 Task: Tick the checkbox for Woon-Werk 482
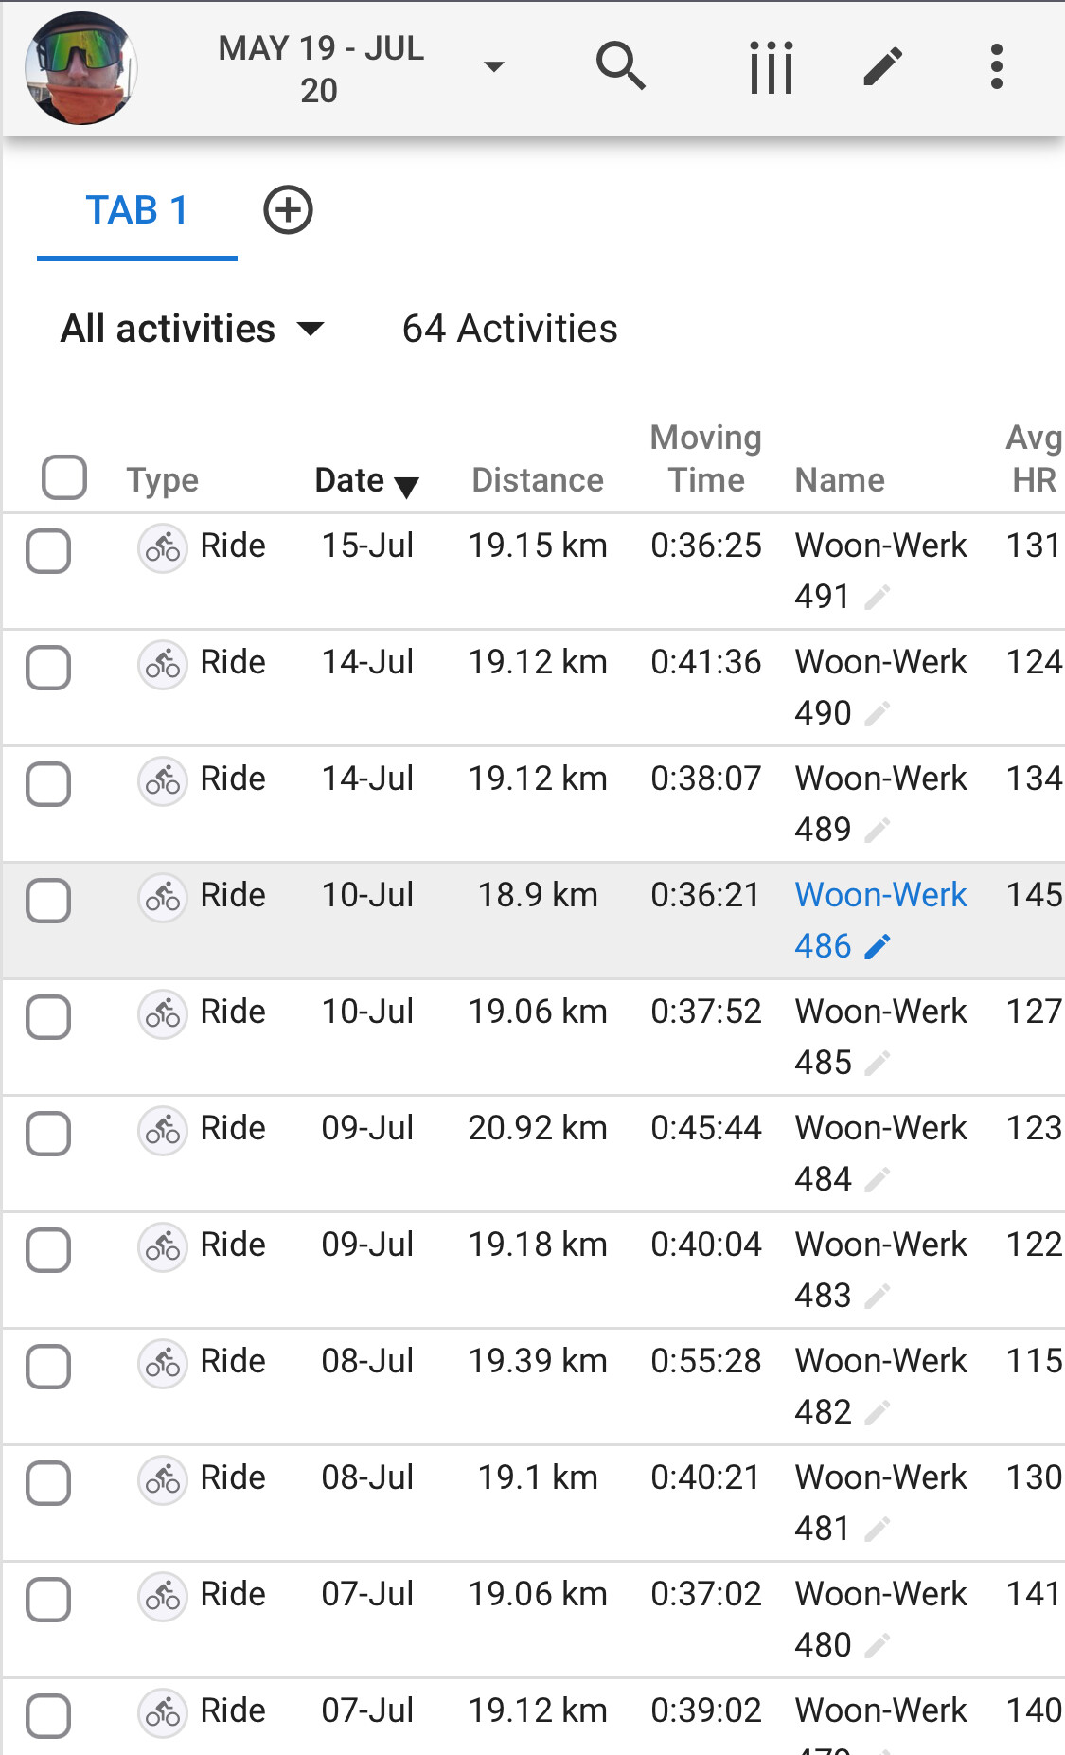(x=48, y=1367)
